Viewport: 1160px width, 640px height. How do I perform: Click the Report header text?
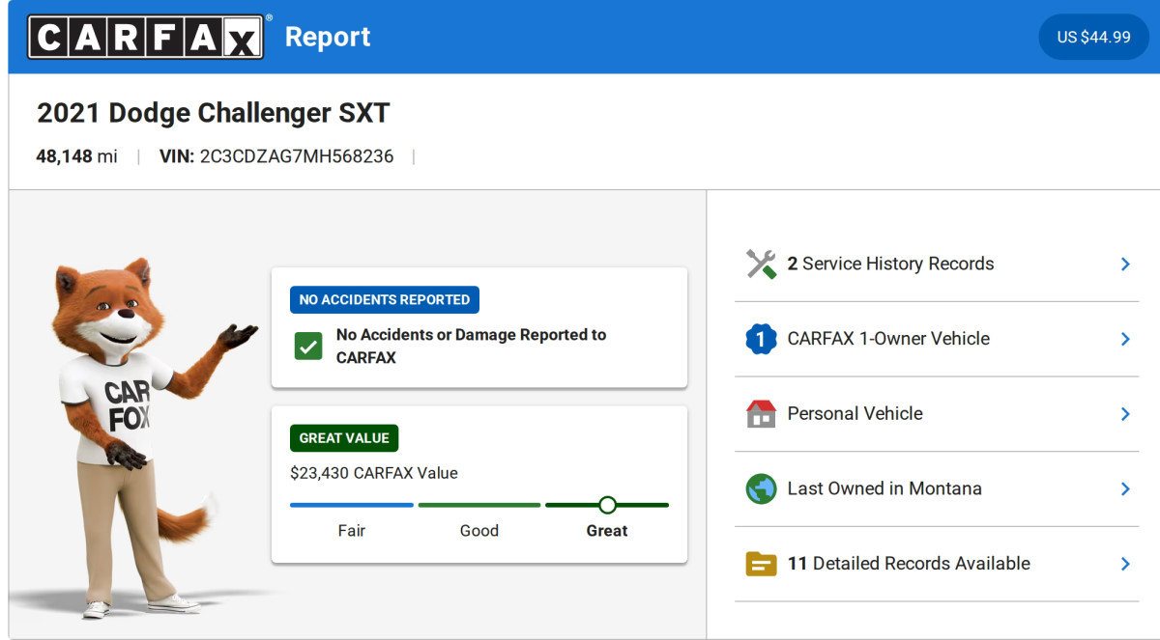328,37
